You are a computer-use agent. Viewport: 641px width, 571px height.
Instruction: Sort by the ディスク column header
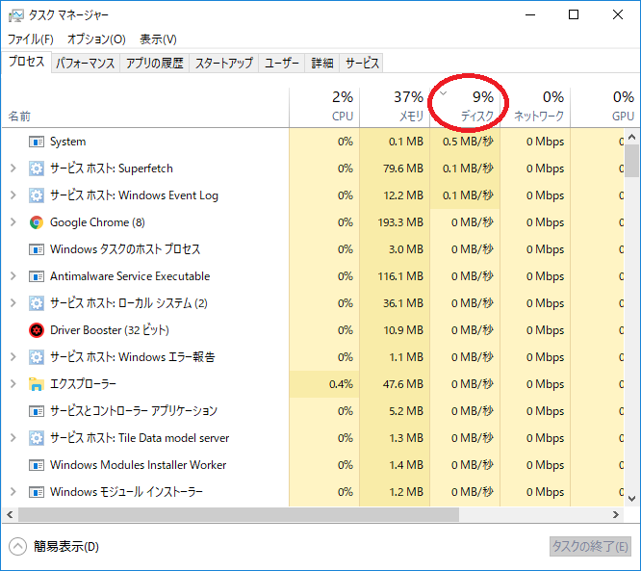[x=465, y=107]
